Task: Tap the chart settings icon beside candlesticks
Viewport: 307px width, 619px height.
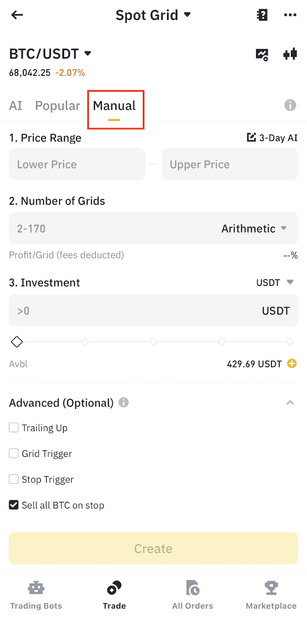Action: [262, 55]
